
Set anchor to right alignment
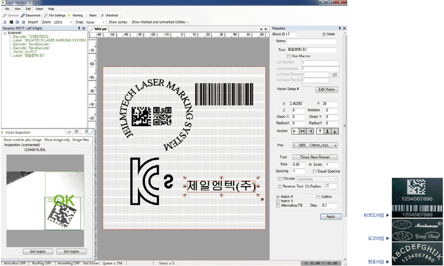pyautogui.click(x=310, y=131)
